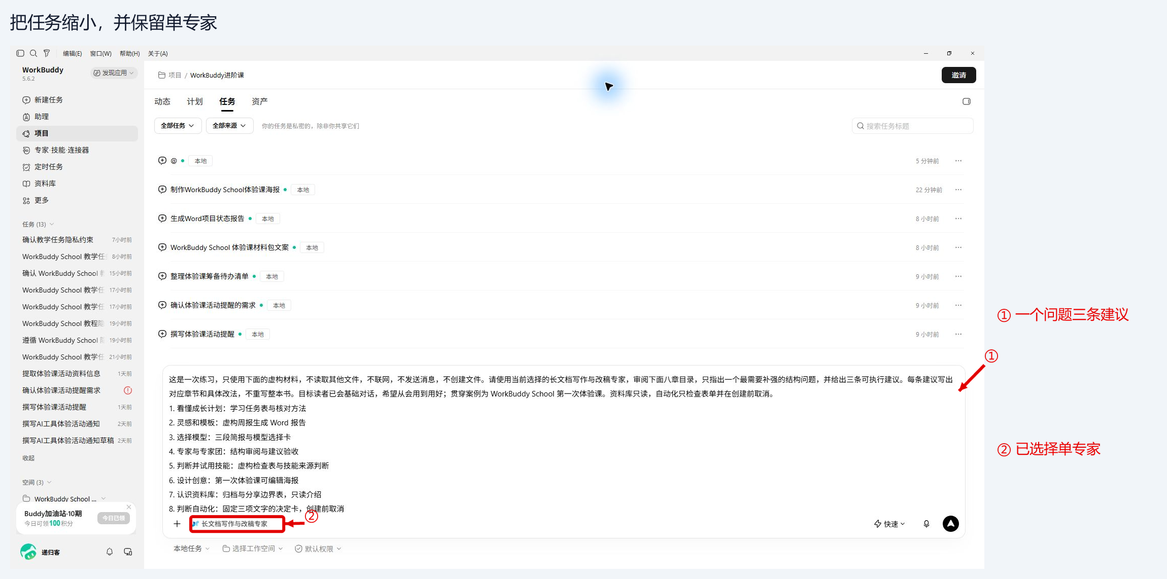Click the 邀请 button
1167x579 pixels.
click(x=959, y=75)
